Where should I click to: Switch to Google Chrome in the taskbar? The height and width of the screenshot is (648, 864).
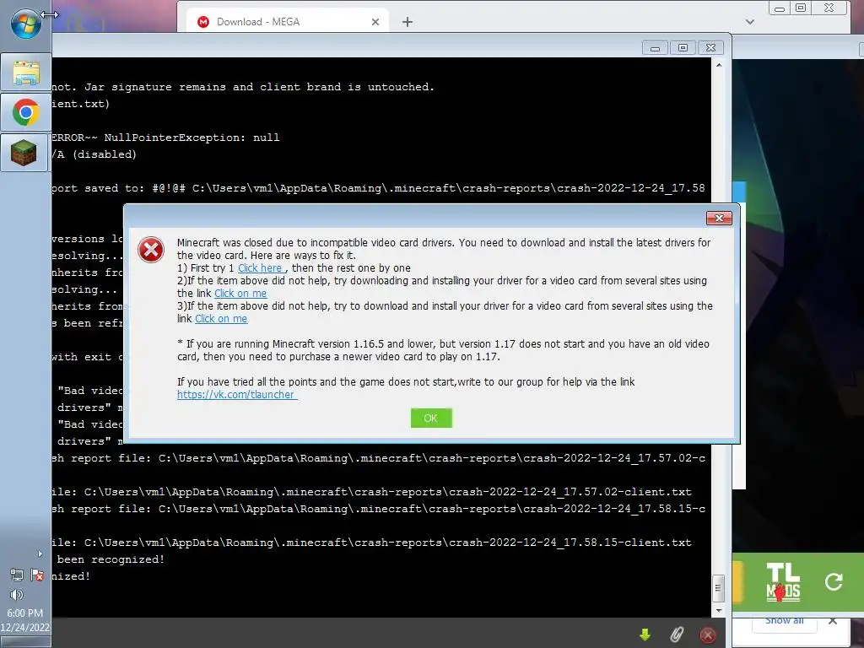pyautogui.click(x=25, y=112)
